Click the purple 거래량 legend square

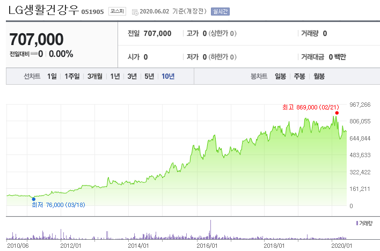(357, 223)
